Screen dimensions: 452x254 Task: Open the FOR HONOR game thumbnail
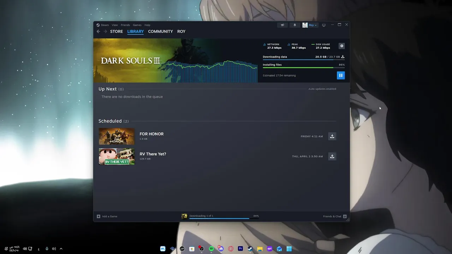click(117, 136)
